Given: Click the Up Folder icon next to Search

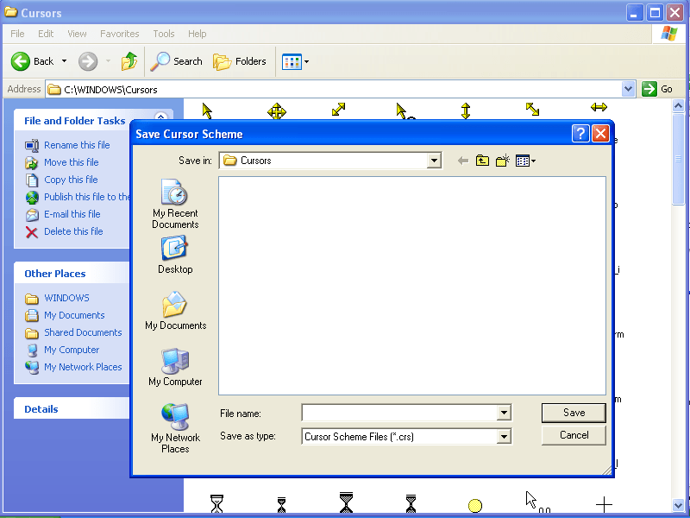Looking at the screenshot, I should 129,61.
